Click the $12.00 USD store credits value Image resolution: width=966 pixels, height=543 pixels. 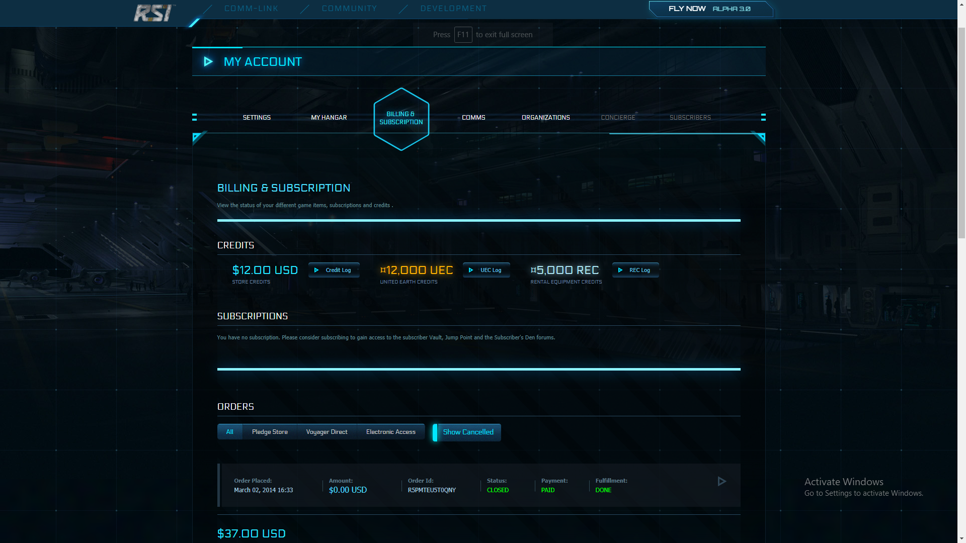pyautogui.click(x=265, y=270)
